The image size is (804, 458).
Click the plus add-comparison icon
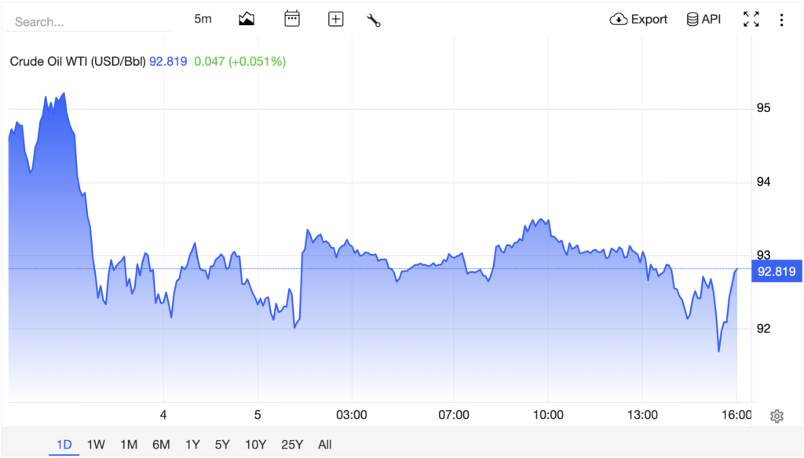point(336,20)
